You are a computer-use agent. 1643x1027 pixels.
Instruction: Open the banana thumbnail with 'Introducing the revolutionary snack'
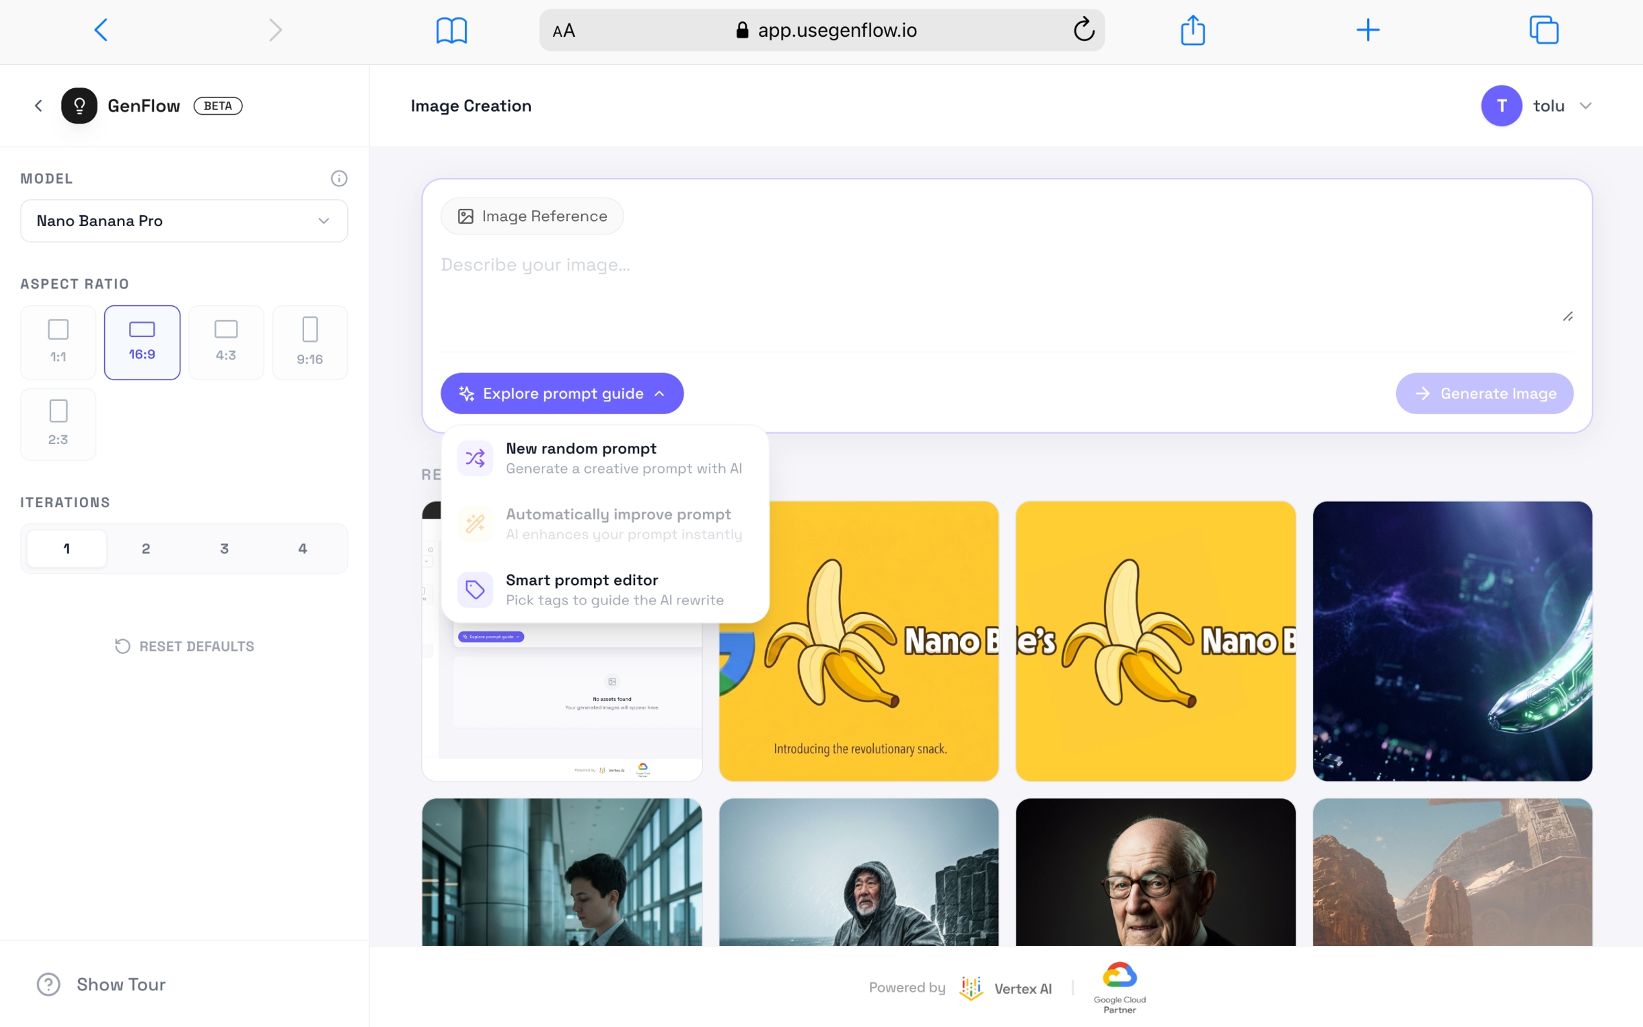coord(858,640)
